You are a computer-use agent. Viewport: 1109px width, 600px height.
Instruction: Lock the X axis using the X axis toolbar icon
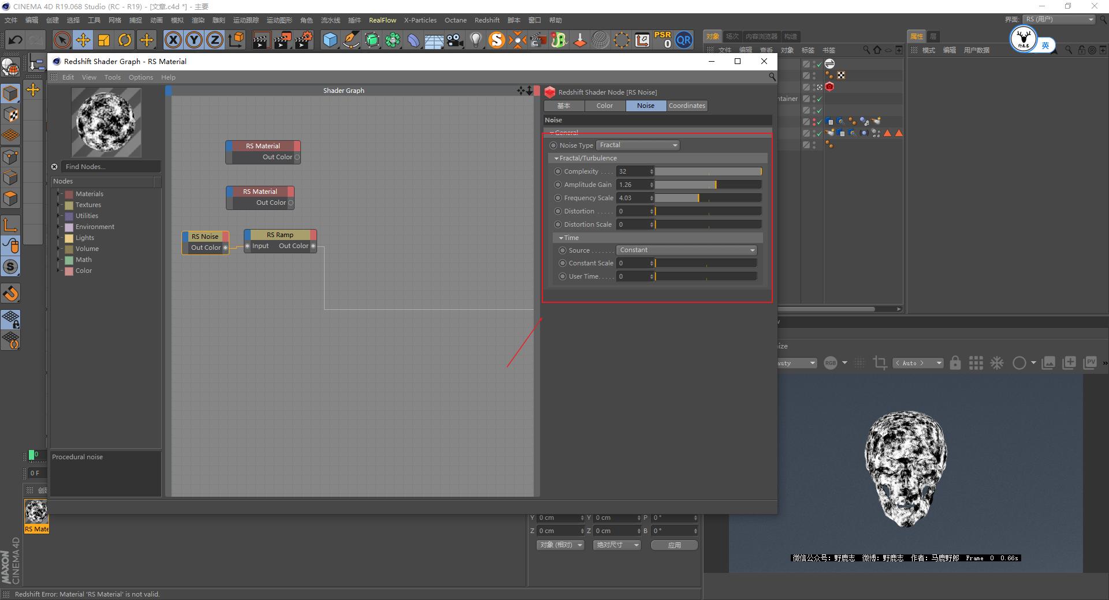173,40
